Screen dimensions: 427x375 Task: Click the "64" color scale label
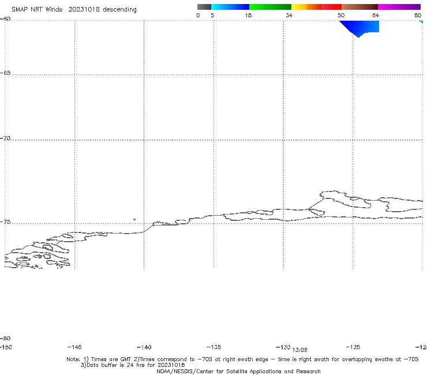[376, 15]
